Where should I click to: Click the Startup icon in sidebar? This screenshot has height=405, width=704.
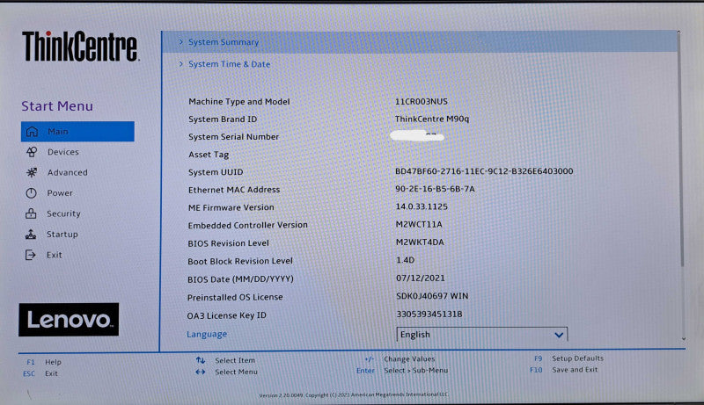31,235
